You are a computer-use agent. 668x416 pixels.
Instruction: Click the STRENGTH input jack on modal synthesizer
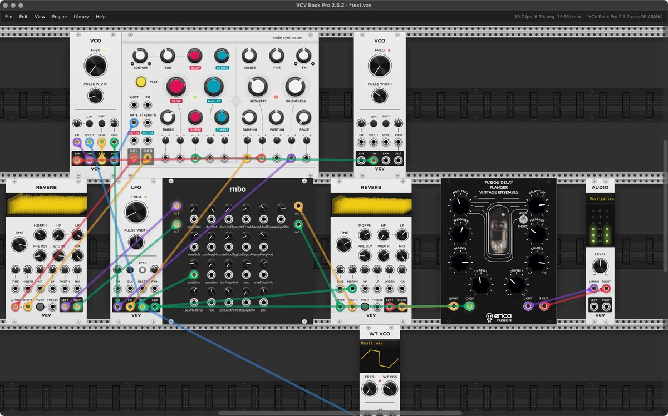coord(148,123)
